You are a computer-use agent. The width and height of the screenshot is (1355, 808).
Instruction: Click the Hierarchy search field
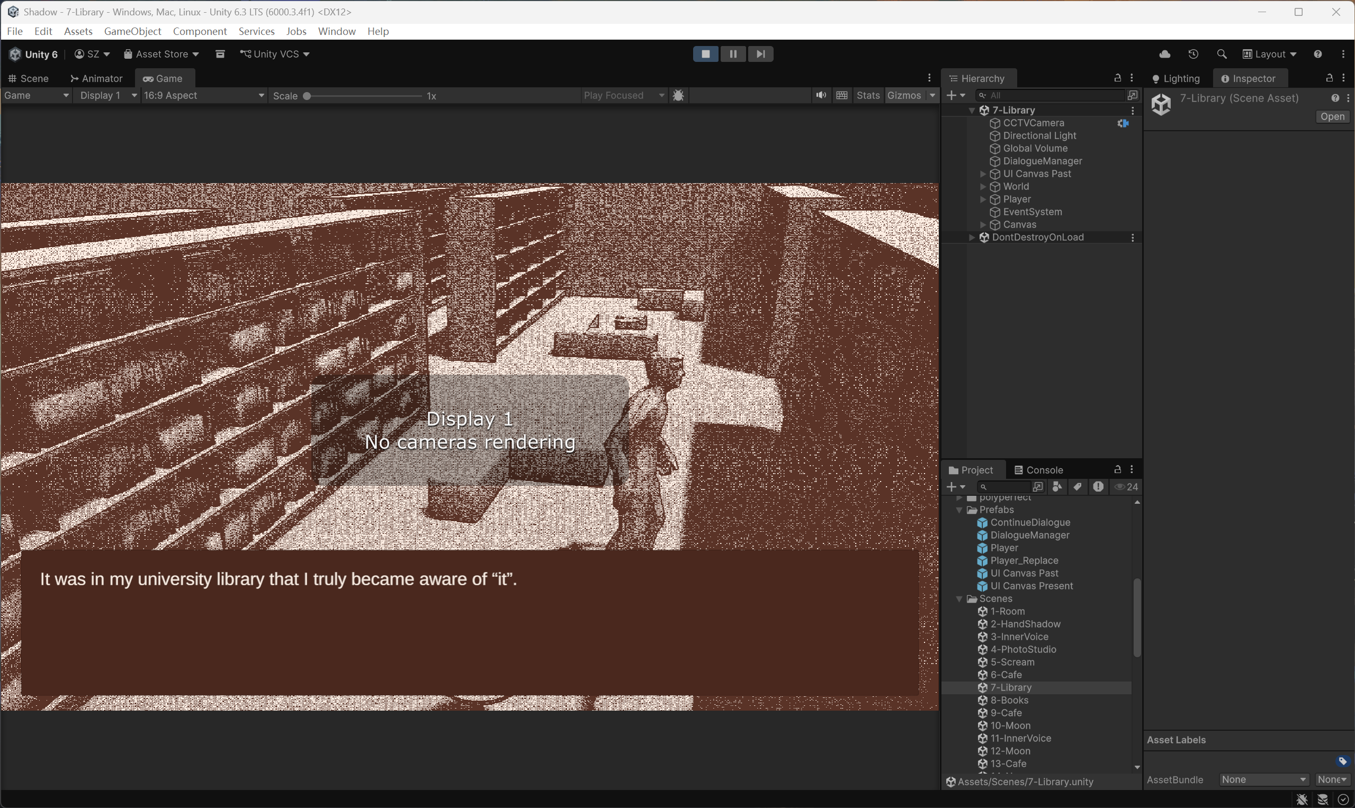click(x=1052, y=95)
